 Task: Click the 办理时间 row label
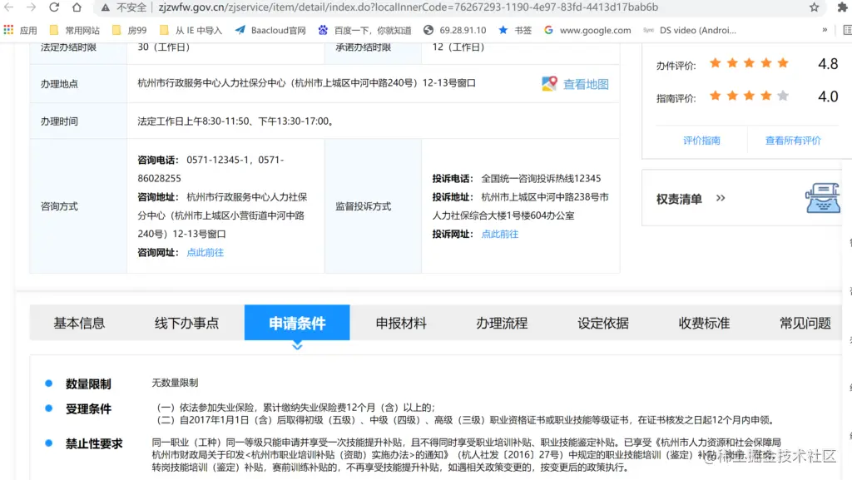[59, 121]
